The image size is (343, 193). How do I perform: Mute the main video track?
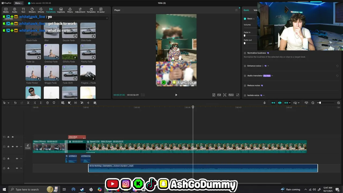click(17, 147)
